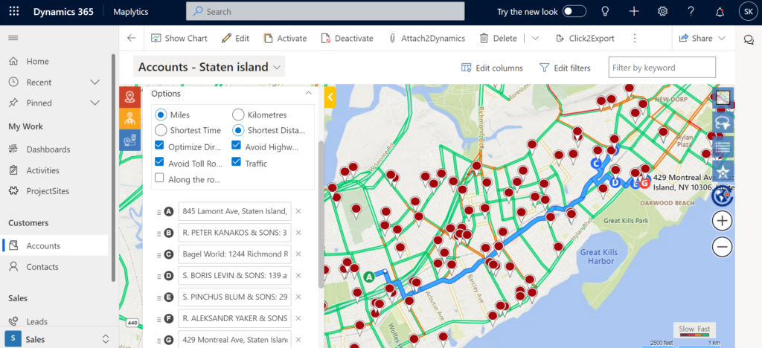The width and height of the screenshot is (762, 348).
Task: Open the notifications bell icon
Action: 719,12
